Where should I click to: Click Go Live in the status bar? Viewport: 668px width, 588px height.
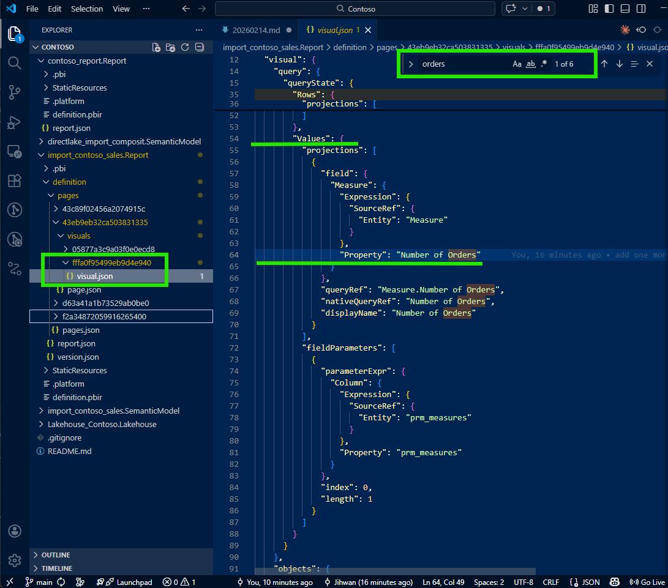tap(647, 582)
